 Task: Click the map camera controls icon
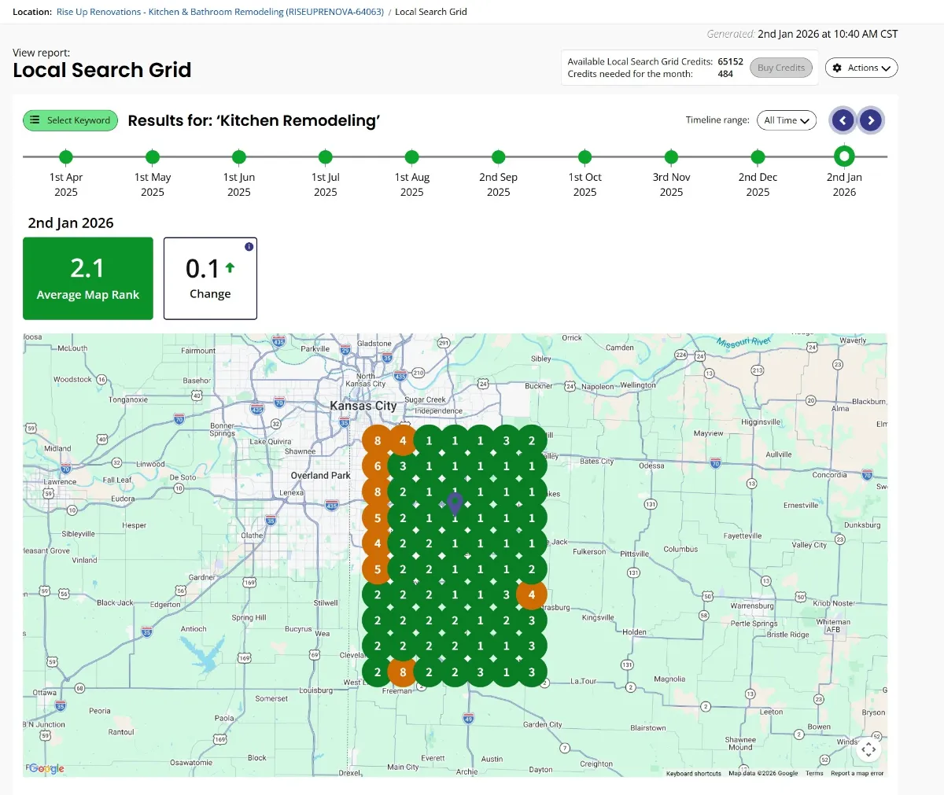pyautogui.click(x=868, y=749)
